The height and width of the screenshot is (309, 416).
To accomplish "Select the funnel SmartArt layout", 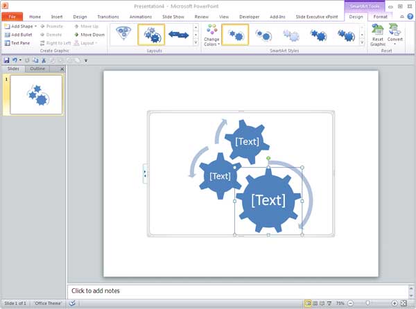I will tap(123, 34).
